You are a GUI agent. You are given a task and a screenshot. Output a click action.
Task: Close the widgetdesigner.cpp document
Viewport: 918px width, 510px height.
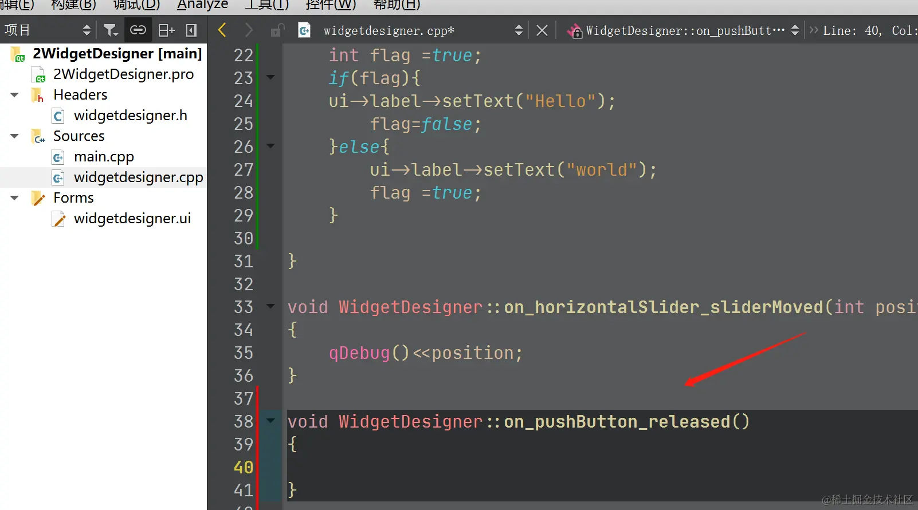click(542, 30)
